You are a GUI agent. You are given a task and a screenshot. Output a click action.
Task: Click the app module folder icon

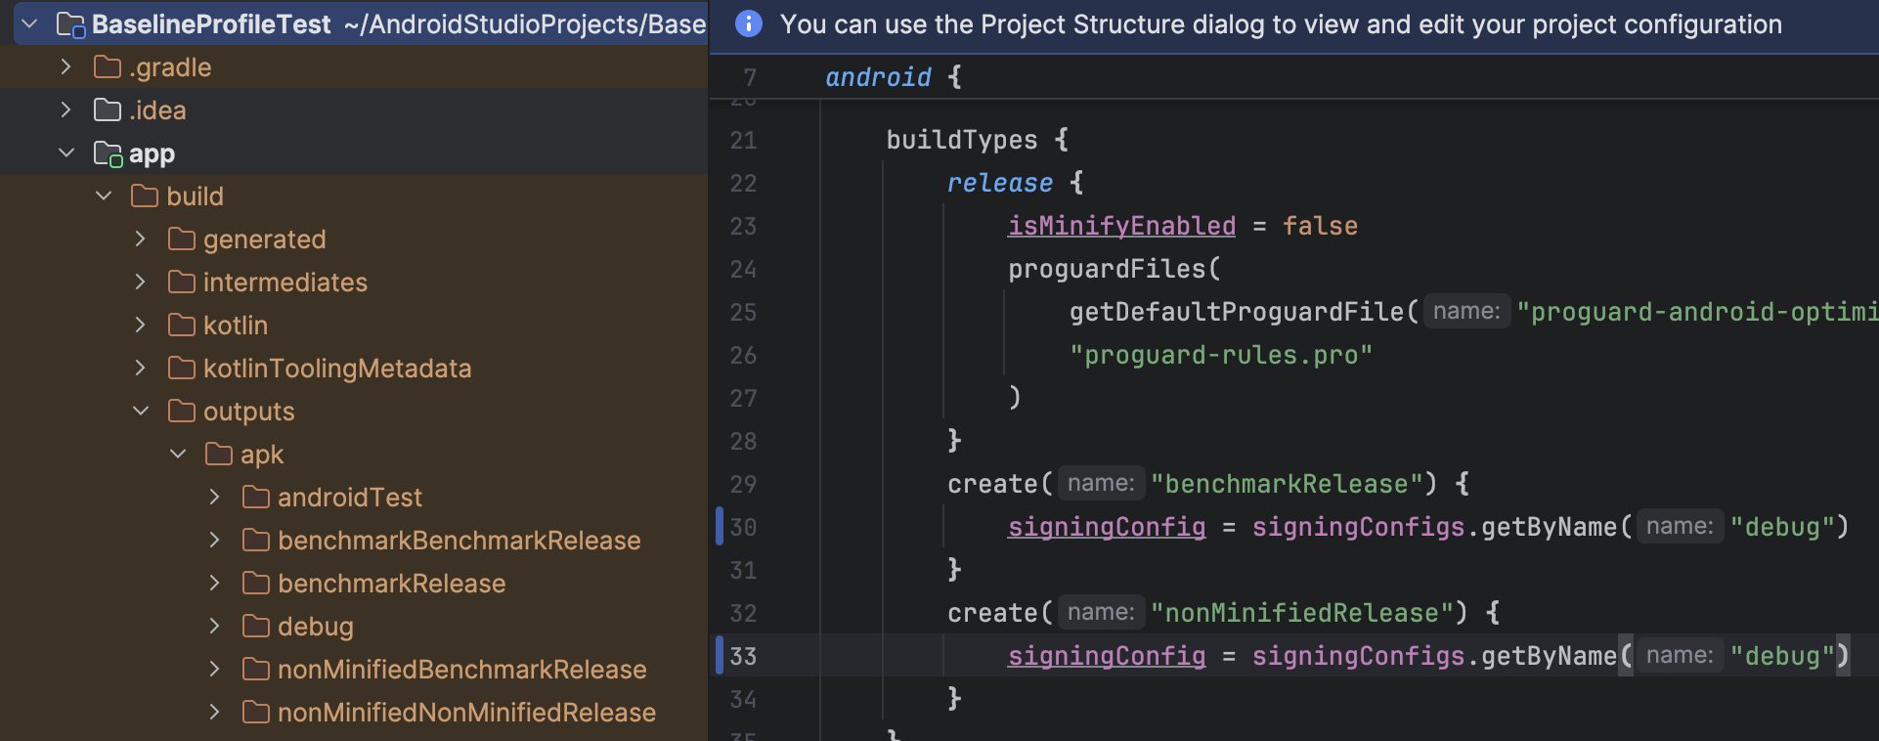tap(108, 153)
